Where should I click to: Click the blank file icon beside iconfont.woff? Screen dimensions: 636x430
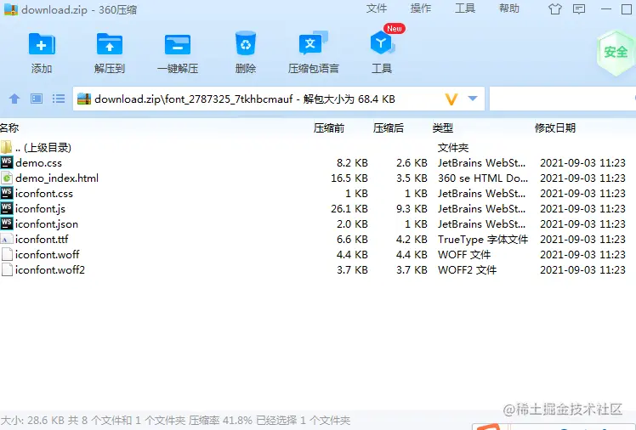7,254
